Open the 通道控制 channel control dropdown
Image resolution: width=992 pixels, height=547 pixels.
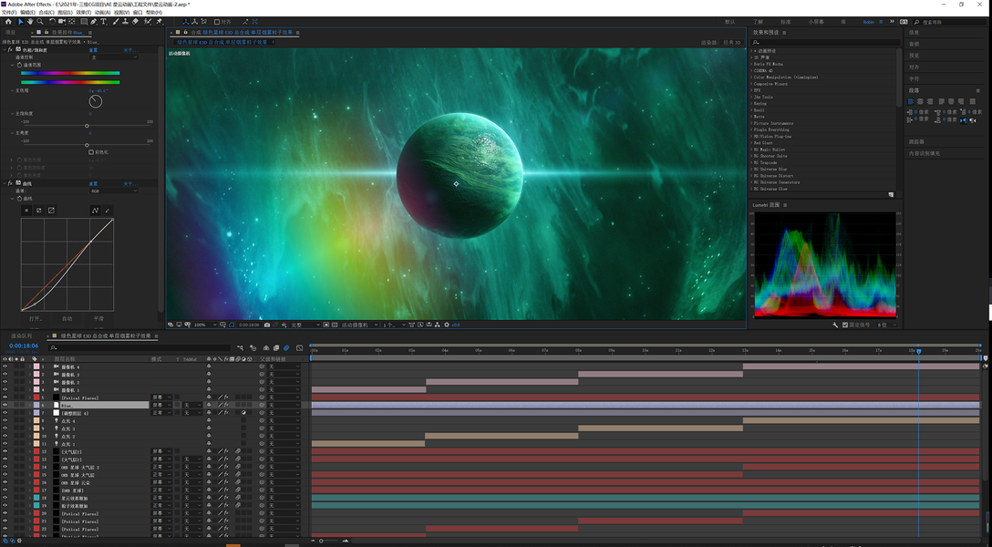[x=114, y=57]
